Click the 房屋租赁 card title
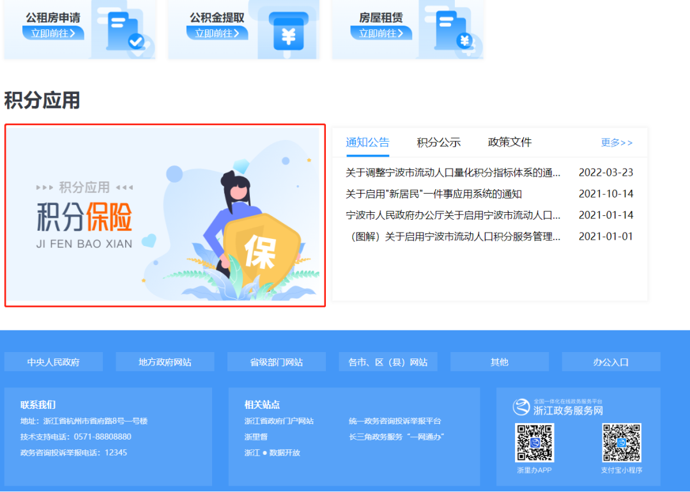This screenshot has width=690, height=492. point(381,18)
